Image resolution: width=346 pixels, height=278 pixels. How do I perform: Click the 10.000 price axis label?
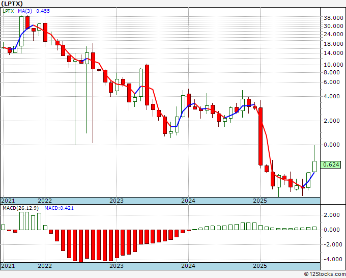[x=333, y=65]
